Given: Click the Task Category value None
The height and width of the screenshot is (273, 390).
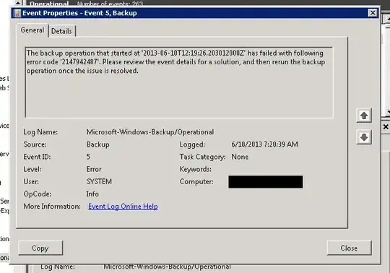Looking at the screenshot, I should 240,157.
